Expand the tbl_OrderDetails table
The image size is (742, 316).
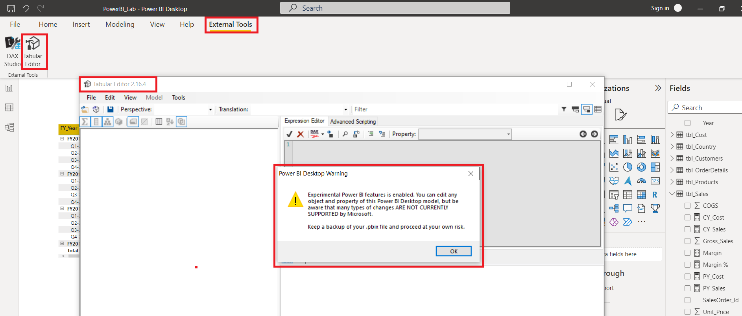(672, 170)
